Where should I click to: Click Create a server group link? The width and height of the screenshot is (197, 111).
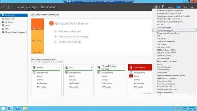(x=70, y=42)
